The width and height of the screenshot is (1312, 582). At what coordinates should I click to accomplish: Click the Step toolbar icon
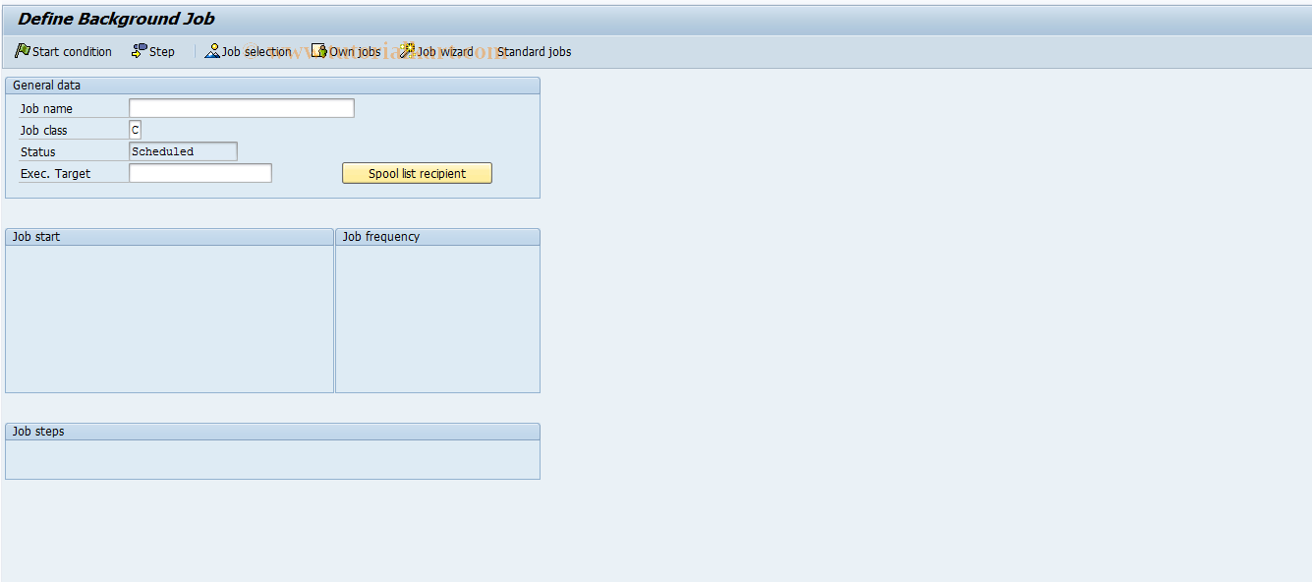pyautogui.click(x=140, y=51)
